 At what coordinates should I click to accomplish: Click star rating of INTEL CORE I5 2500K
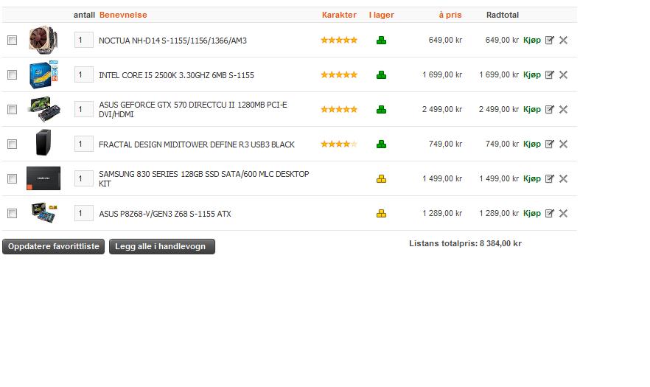coord(339,74)
